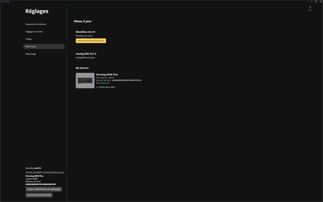Click the icon beside Device up to date
Screen dimensions: 323x202
(x=97, y=87)
